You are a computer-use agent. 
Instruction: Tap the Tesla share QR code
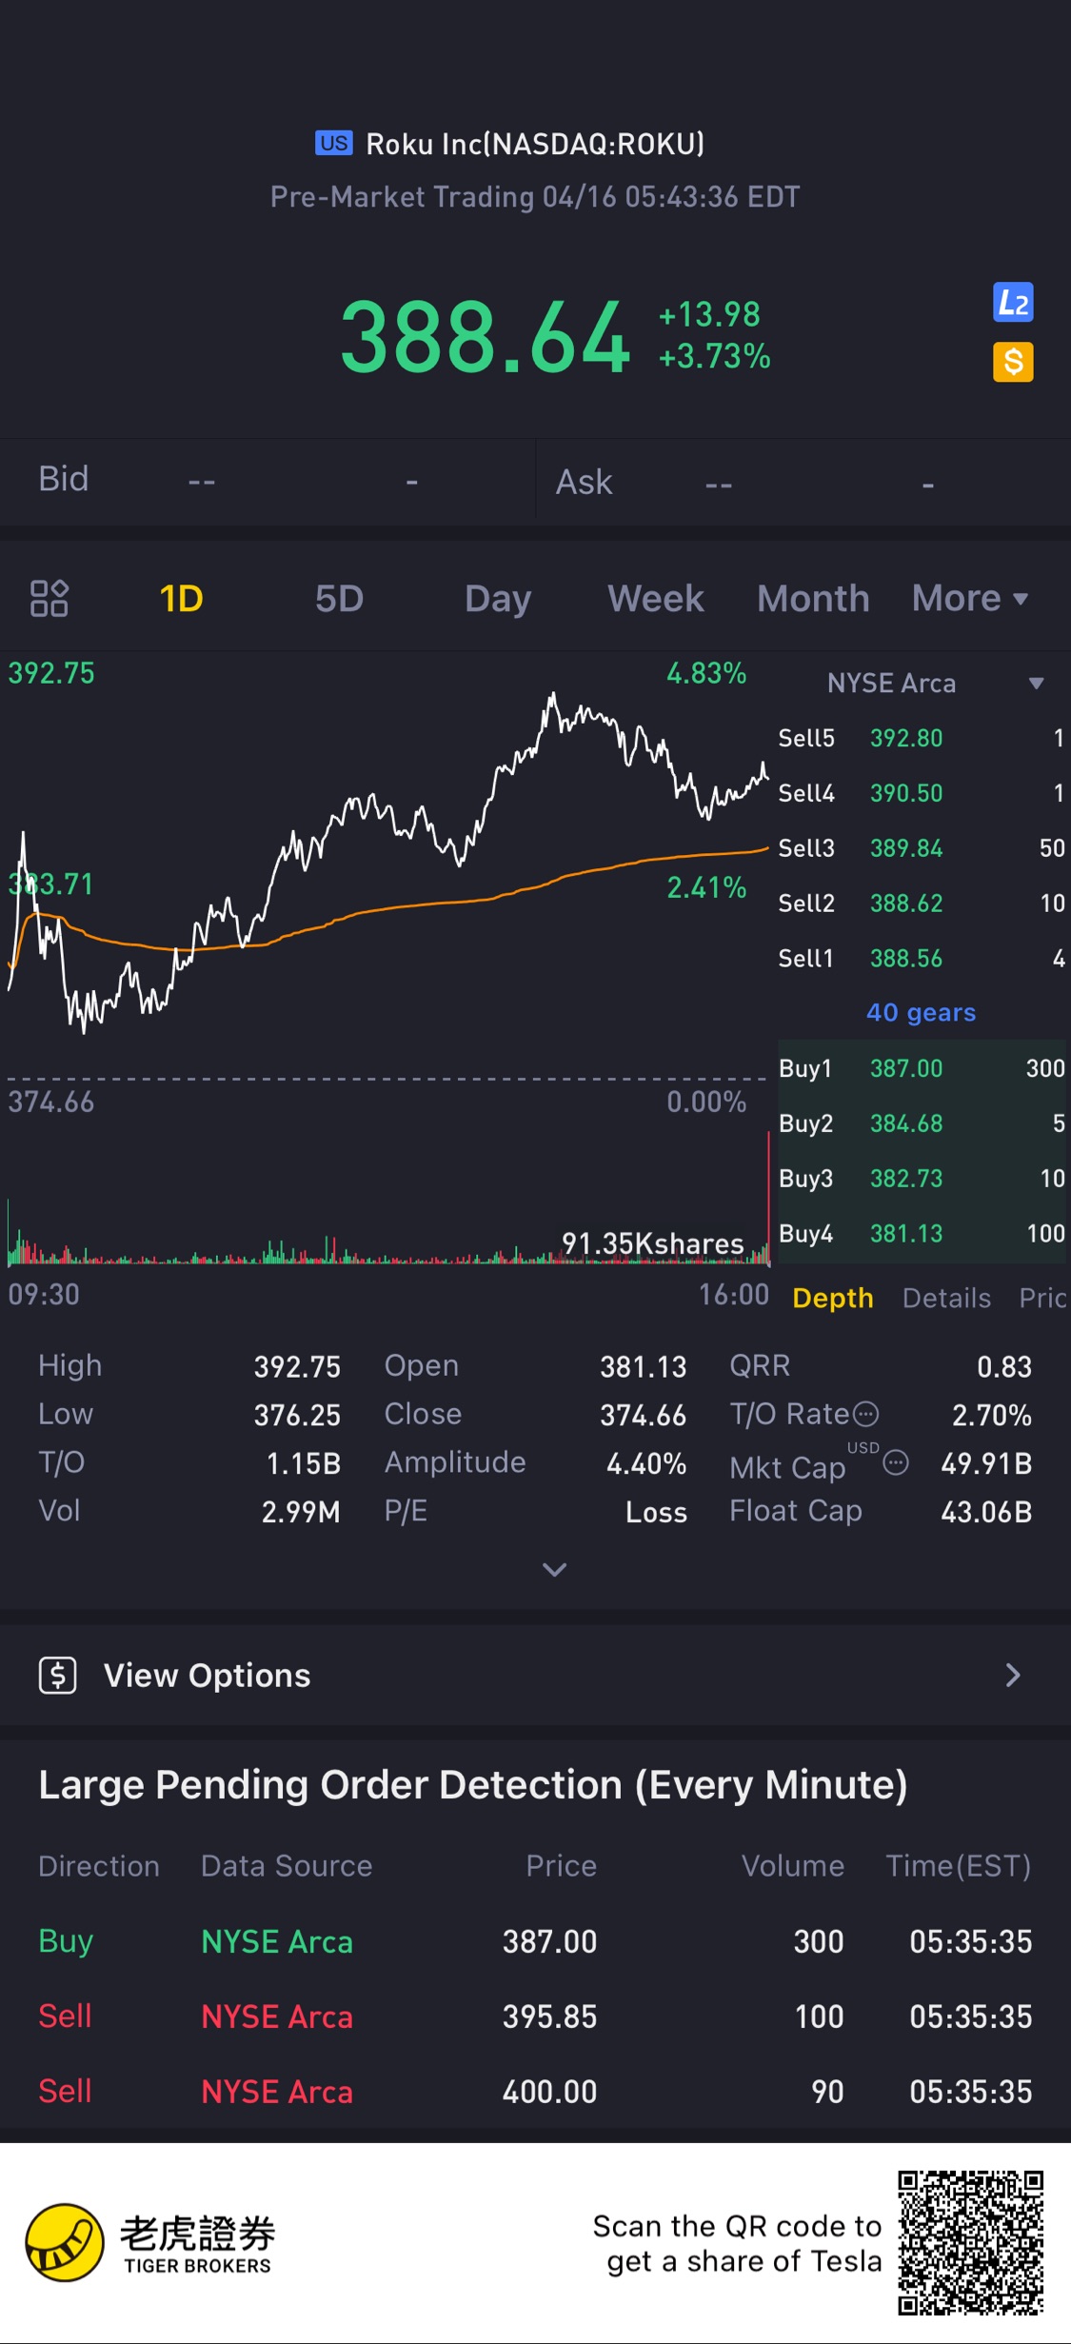970,2243
